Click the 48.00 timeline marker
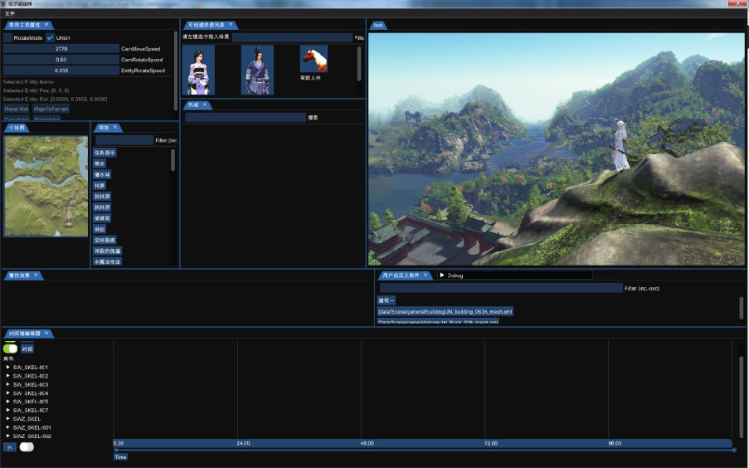749x468 pixels. [x=367, y=443]
